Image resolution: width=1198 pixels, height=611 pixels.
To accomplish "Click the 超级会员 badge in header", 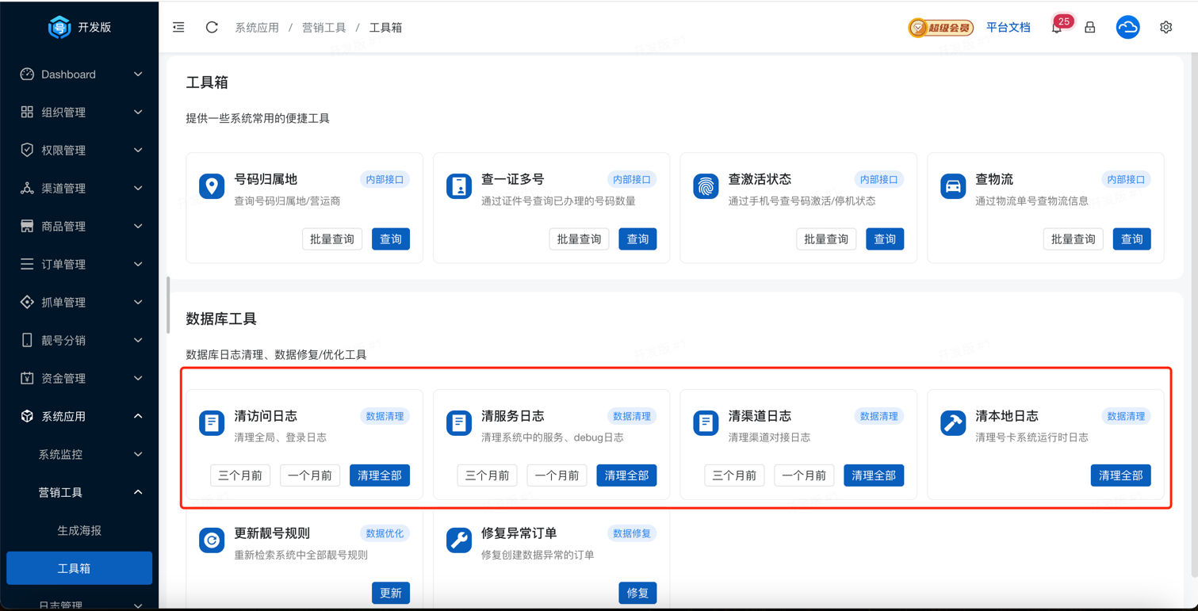I will point(940,28).
